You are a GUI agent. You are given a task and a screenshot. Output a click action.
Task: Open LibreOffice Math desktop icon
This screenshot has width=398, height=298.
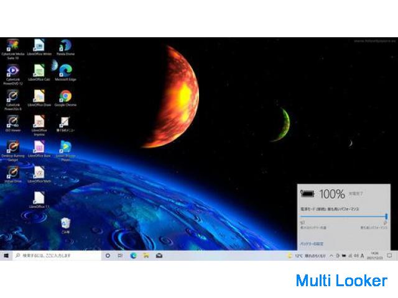pyautogui.click(x=39, y=173)
